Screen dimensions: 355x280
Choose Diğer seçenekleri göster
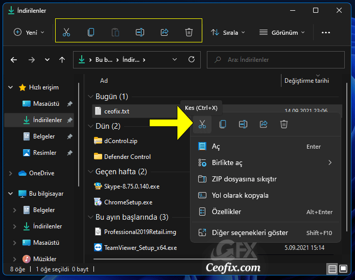tap(266, 232)
